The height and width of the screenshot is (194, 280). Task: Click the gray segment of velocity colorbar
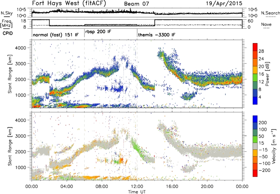click(x=255, y=146)
